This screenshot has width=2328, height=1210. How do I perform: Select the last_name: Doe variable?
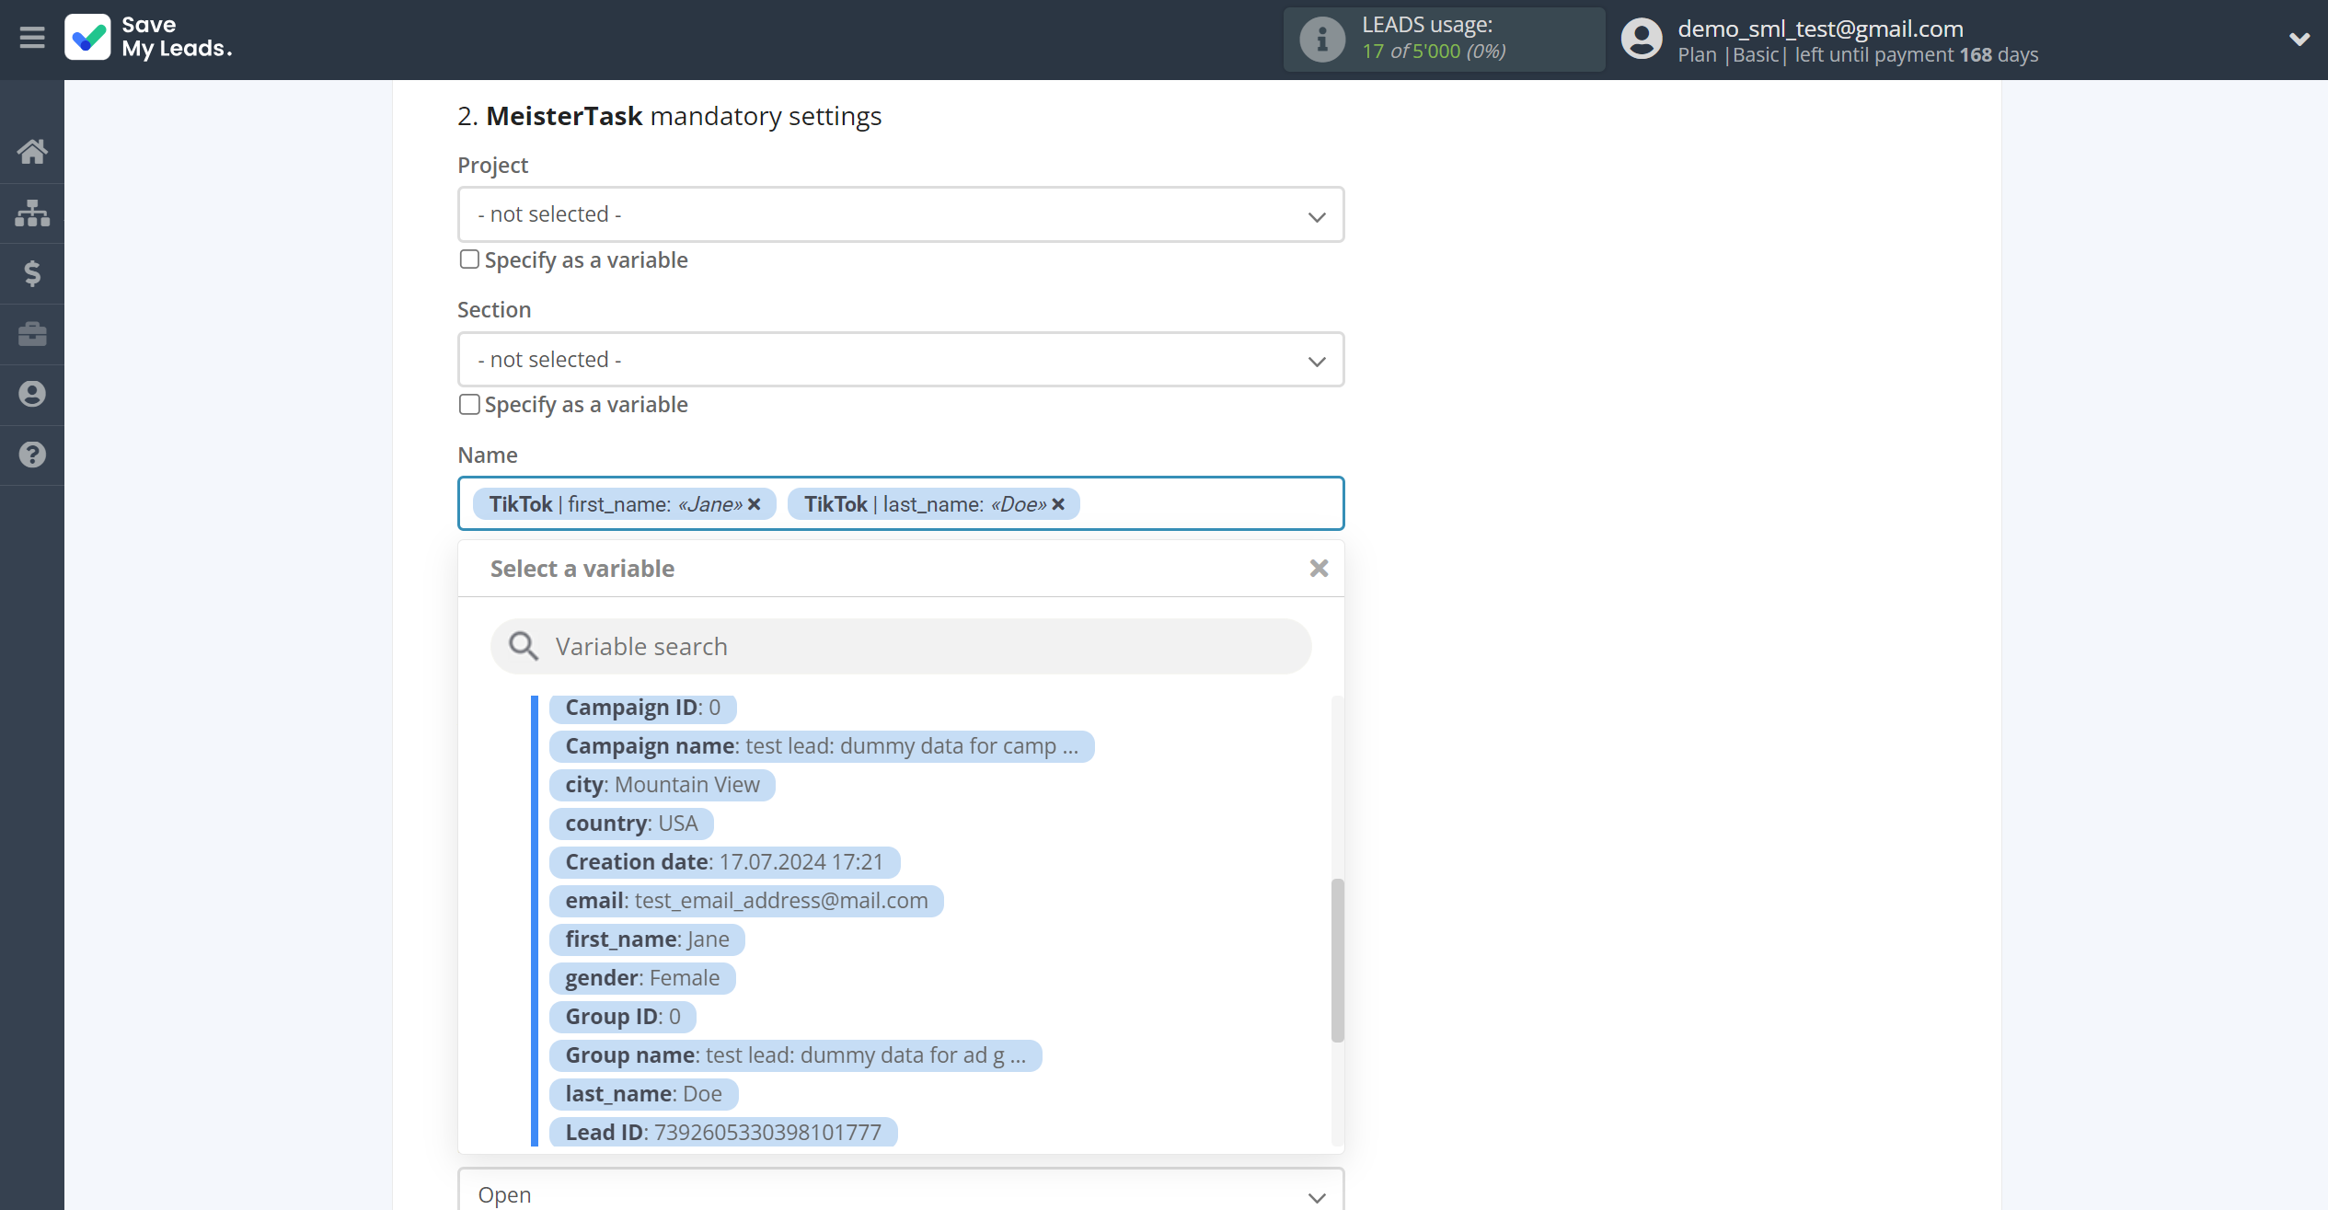tap(643, 1094)
